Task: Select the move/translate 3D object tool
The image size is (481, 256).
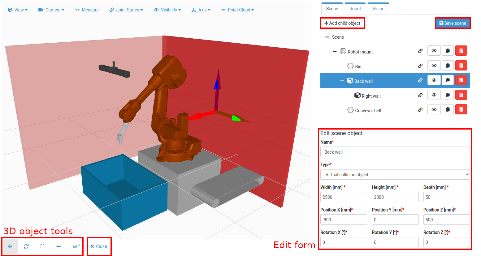Action: tap(10, 246)
